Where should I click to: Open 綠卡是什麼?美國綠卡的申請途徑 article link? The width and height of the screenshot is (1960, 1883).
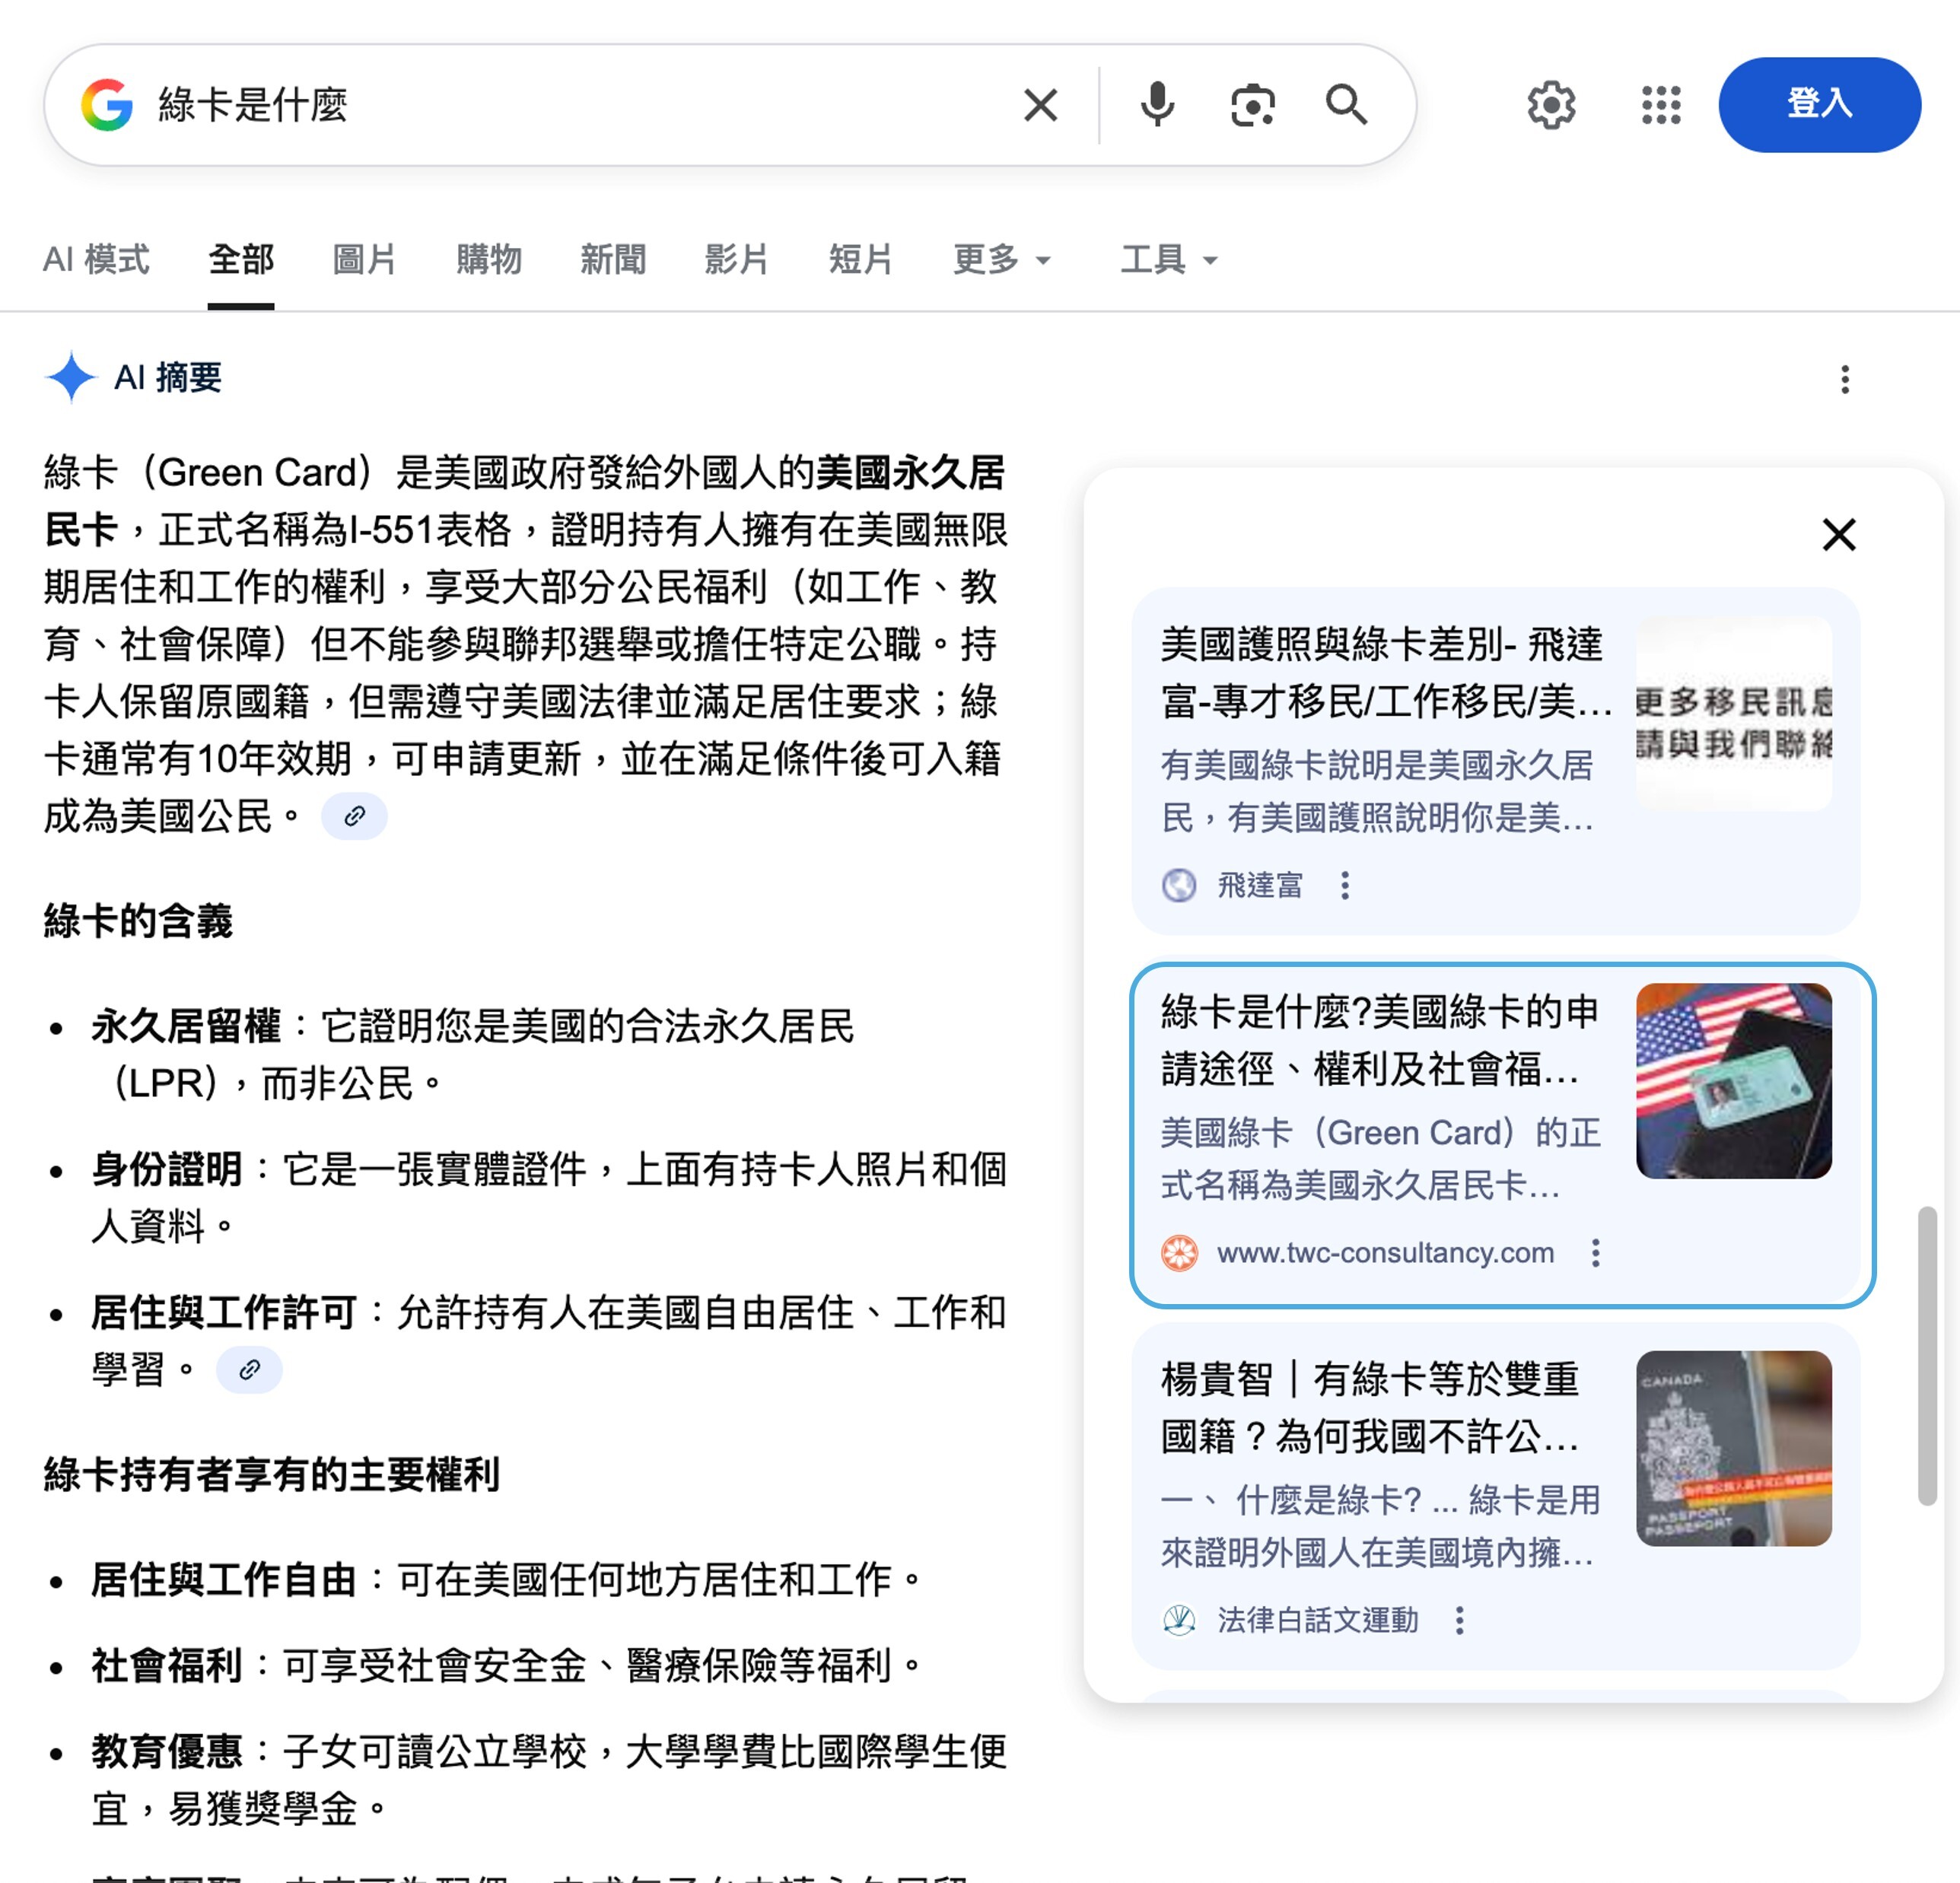coord(1380,1040)
